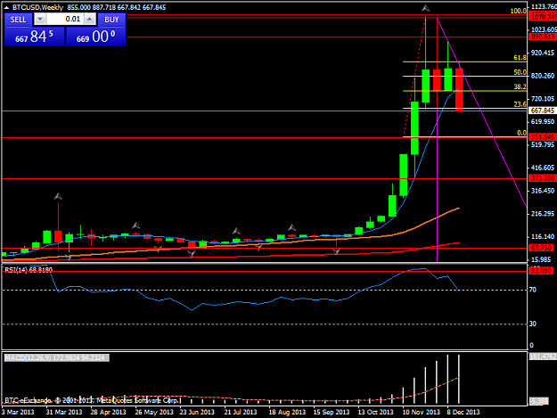Click the RSI 30 level label
Image resolution: width=557 pixels, height=418 pixels.
pyautogui.click(x=533, y=324)
